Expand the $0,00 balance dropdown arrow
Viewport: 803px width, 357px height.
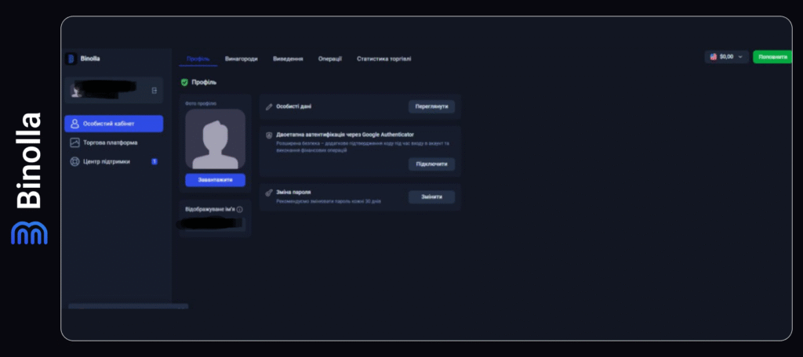[739, 57]
